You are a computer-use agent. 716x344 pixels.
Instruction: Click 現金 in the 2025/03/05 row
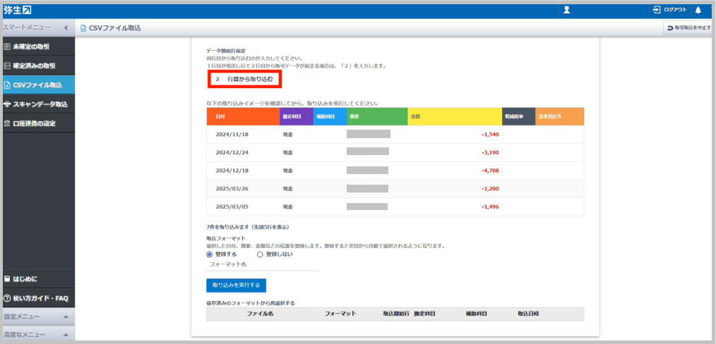point(287,207)
